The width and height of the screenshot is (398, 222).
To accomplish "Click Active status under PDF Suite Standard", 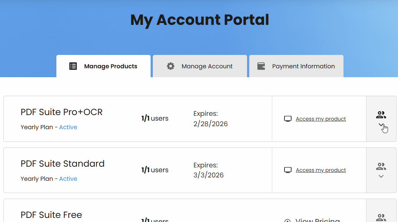I will (68, 179).
